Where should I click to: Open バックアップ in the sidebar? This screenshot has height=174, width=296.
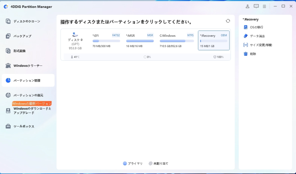22,36
